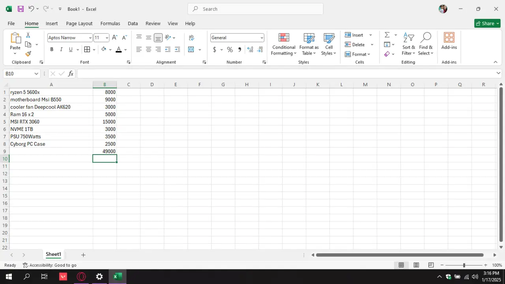Open the font name dropdown

(x=90, y=38)
